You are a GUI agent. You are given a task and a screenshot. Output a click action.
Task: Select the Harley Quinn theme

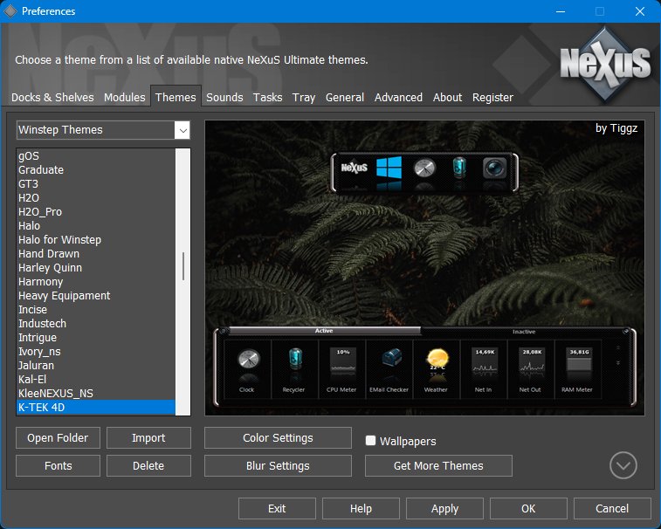[96, 267]
